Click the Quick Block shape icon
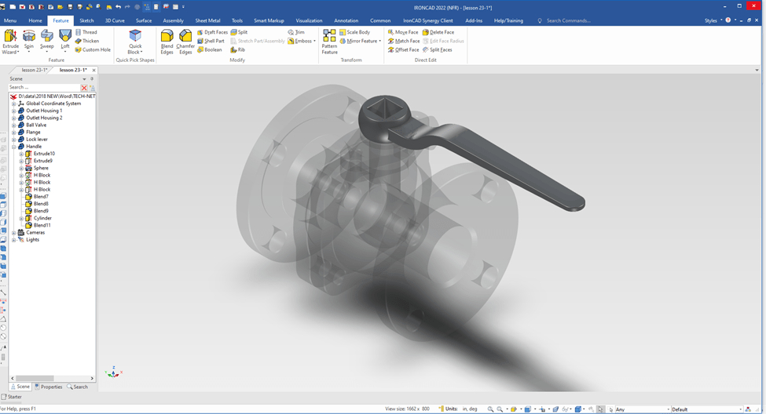Screen dimensions: 766x414 tap(135, 36)
